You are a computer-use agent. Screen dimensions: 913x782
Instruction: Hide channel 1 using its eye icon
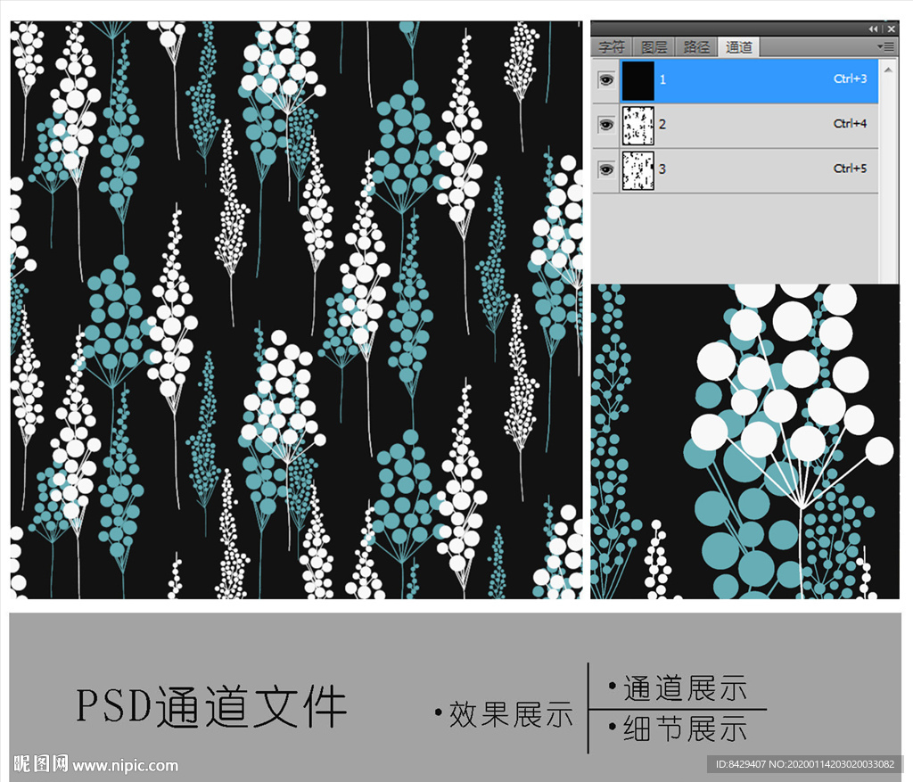tap(606, 79)
